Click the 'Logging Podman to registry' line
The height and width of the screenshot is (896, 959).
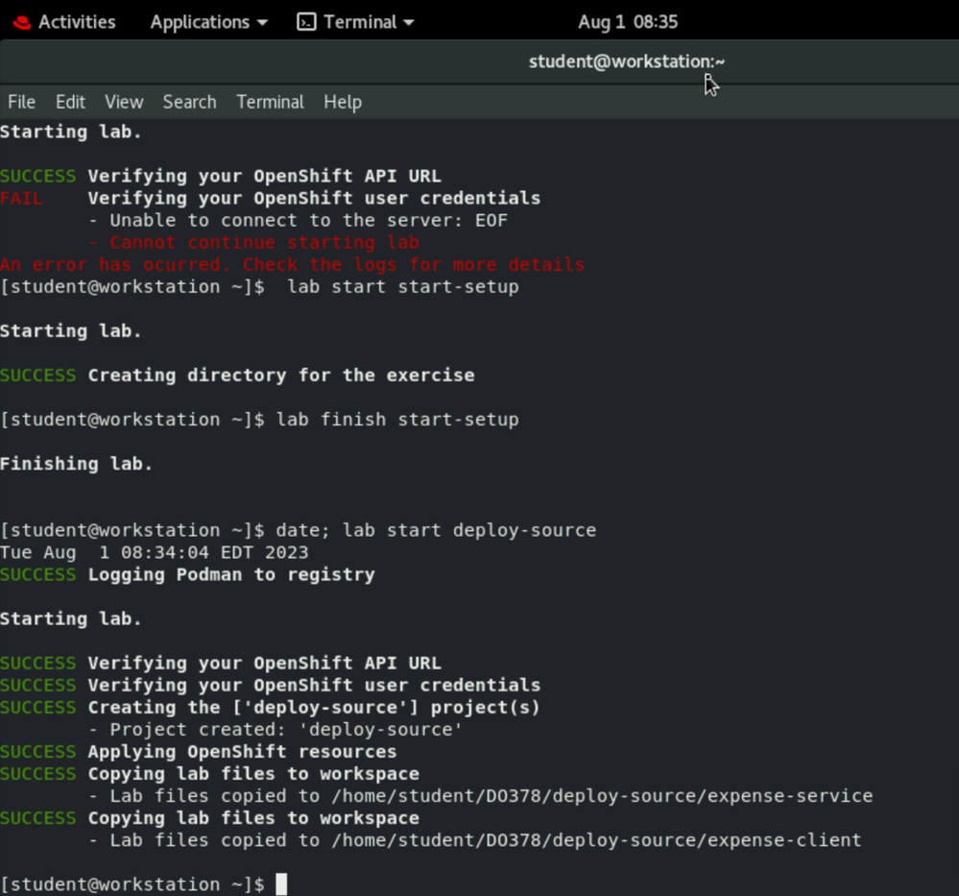[x=231, y=575]
